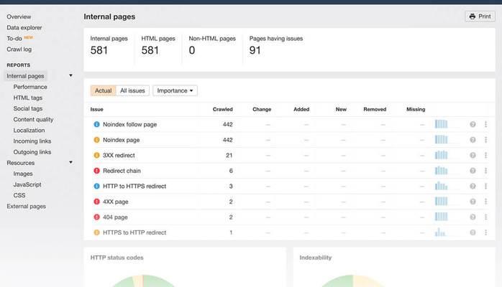
Task: Sort by the Crawled column header
Action: click(222, 109)
